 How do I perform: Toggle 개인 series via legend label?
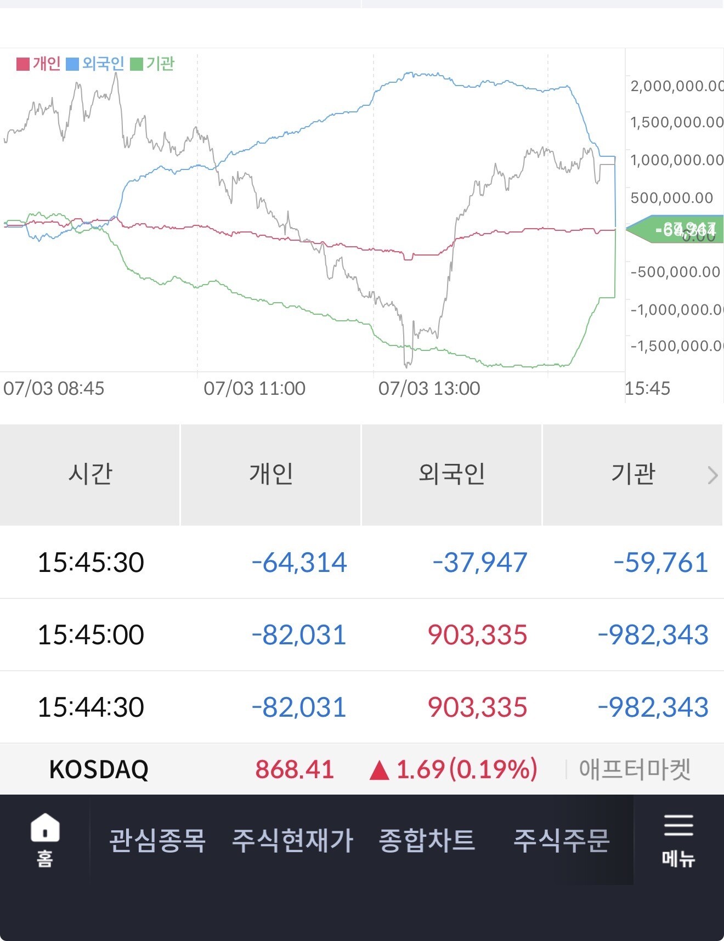coord(47,64)
